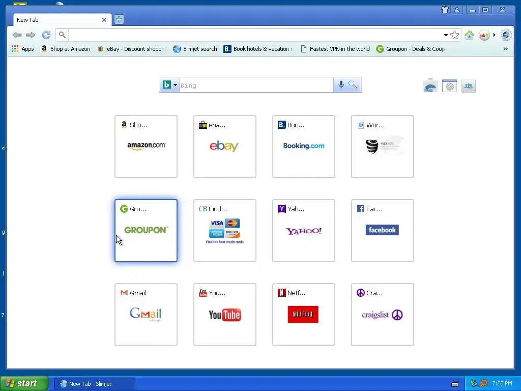The height and width of the screenshot is (391, 521).
Task: Click the green network tray icon
Action: [x=474, y=384]
